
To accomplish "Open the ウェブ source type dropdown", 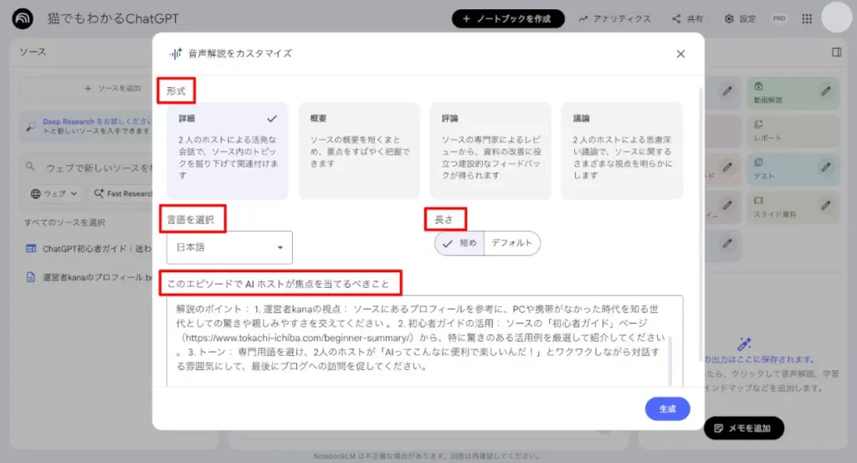I will coord(54,193).
